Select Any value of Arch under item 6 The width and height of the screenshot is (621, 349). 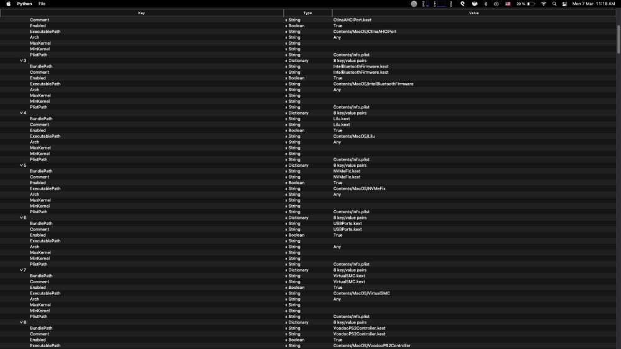tap(337, 247)
